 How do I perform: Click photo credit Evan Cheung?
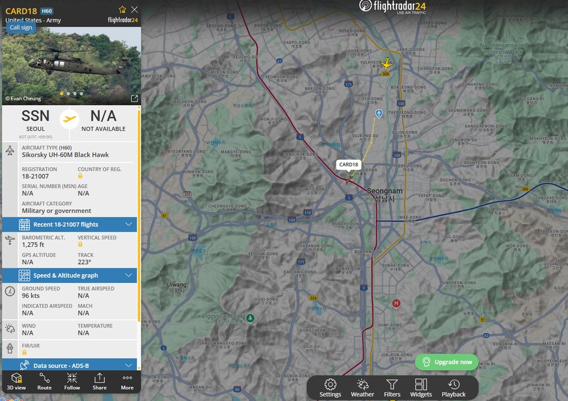point(23,99)
